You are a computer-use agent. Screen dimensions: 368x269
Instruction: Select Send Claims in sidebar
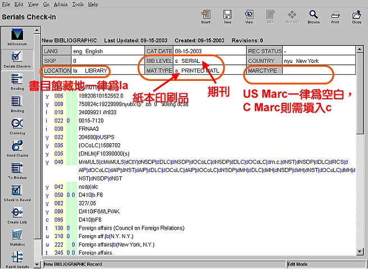click(x=16, y=148)
